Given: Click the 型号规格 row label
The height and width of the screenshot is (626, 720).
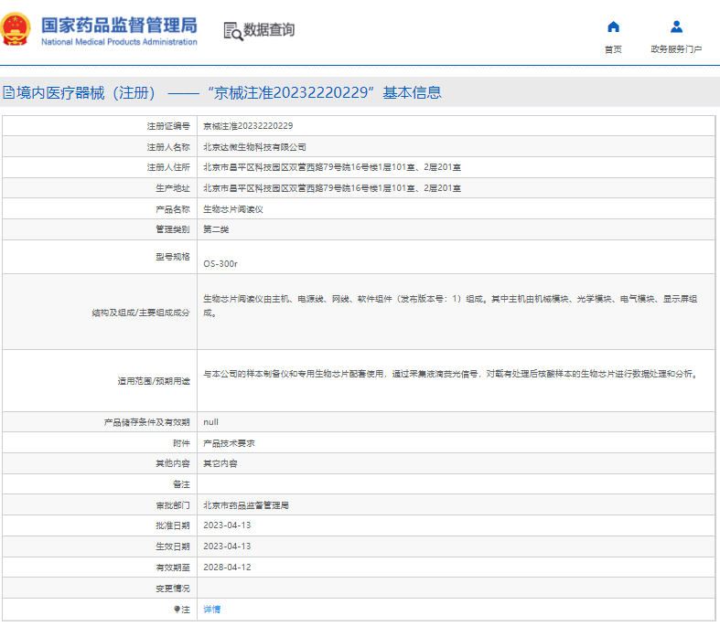Looking at the screenshot, I should (173, 257).
